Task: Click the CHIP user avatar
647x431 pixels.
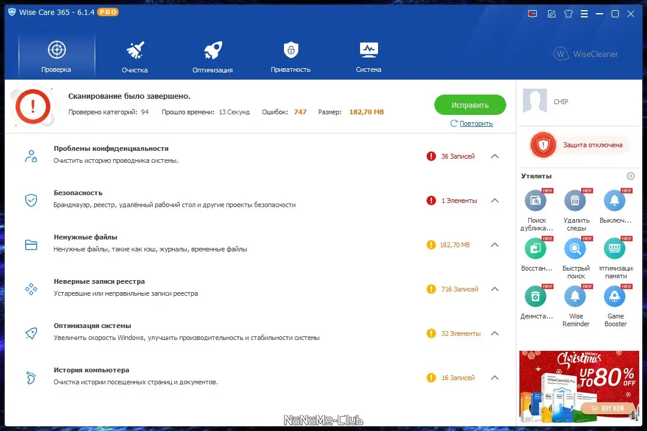Action: 535,101
